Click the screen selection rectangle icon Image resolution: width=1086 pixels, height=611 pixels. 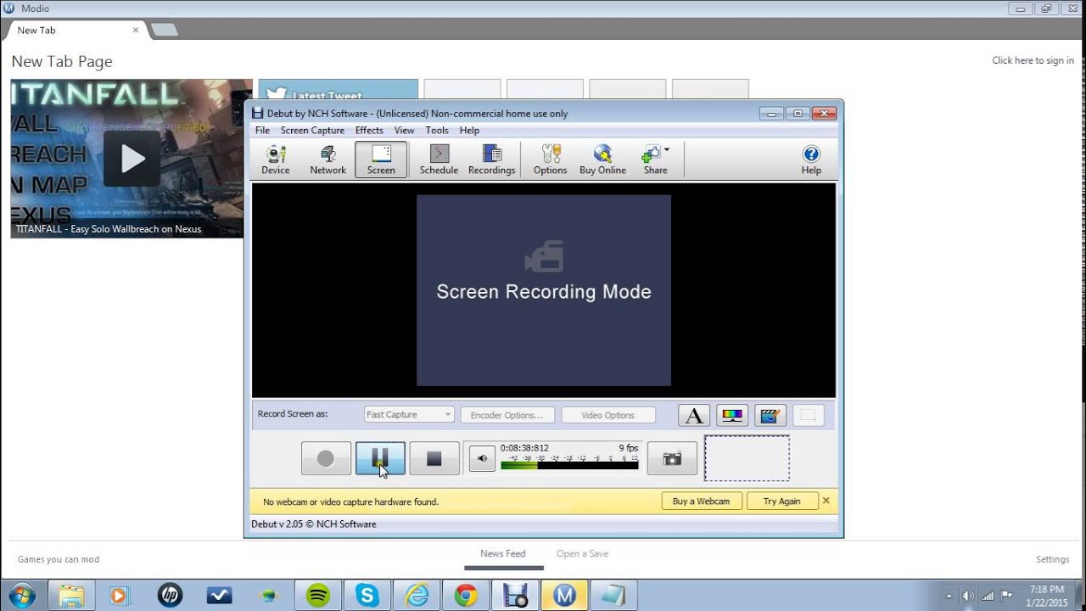tap(809, 415)
